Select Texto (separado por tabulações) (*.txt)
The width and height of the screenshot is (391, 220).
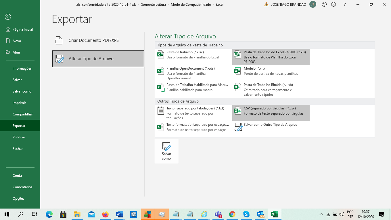[x=193, y=113]
